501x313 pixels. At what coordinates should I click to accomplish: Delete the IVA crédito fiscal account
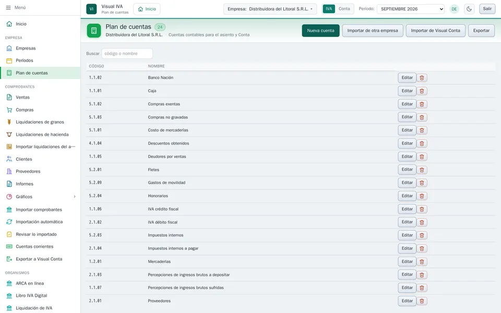tap(422, 209)
